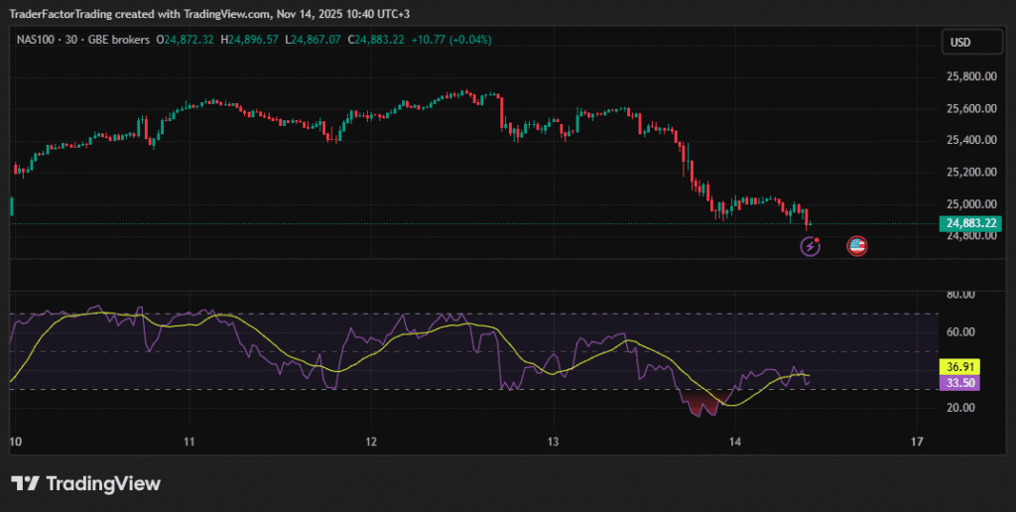Click the NAS100 symbol name
Screen dimensions: 1016x512
(x=36, y=40)
